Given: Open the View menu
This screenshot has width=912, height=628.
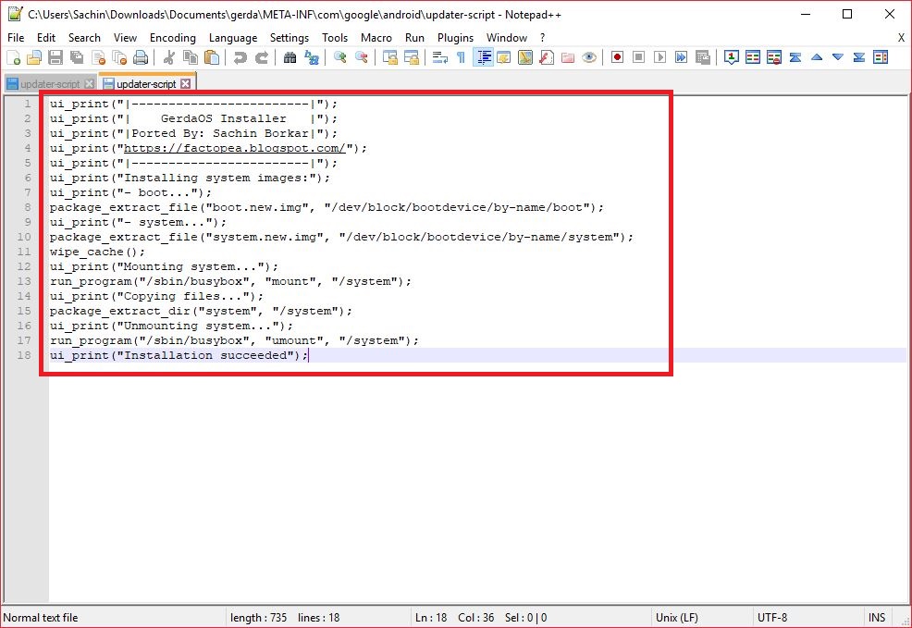Looking at the screenshot, I should coord(125,38).
